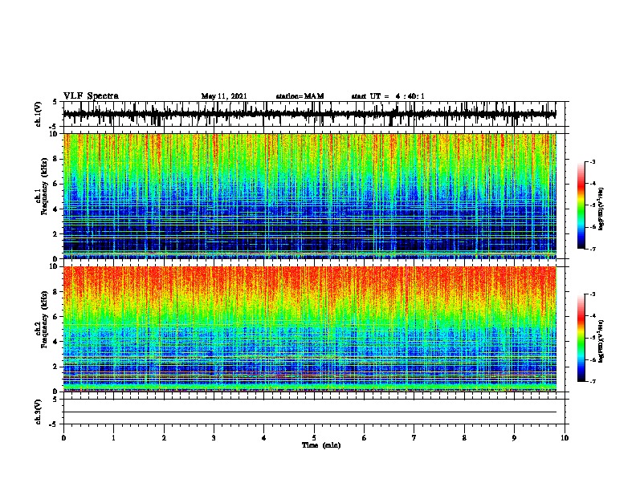Click time axis tick label '8'

[x=464, y=438]
